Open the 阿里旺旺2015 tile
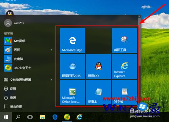Image resolution: width=169 pixels, height=122 pixels. click(x=73, y=67)
